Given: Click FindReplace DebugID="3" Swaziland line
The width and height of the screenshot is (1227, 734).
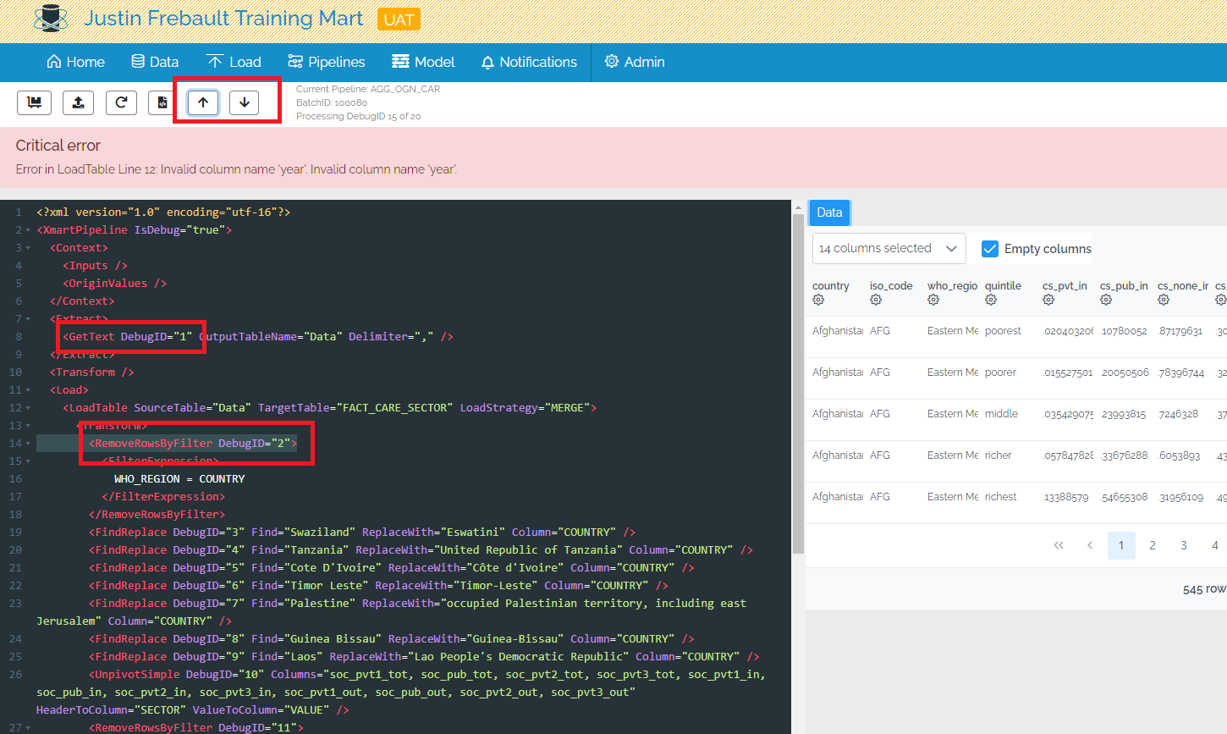Looking at the screenshot, I should [x=362, y=533].
